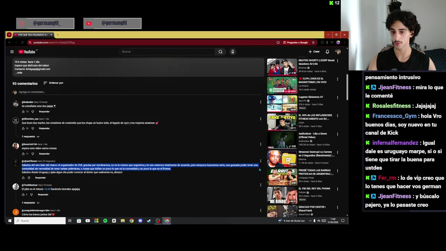Jump to timestamp 16:40 link

pos(47,189)
